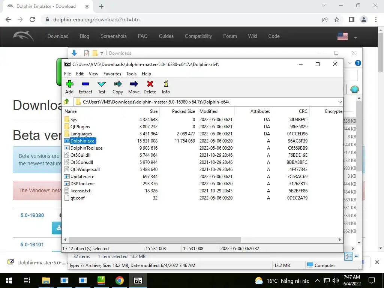Select DSPTool.exe file
The width and height of the screenshot is (384, 288).
tap(82, 183)
